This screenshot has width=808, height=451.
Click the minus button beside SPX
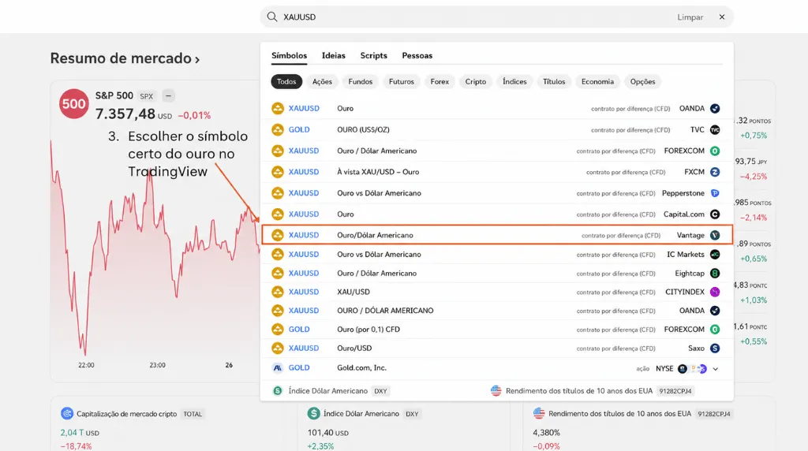click(x=169, y=95)
